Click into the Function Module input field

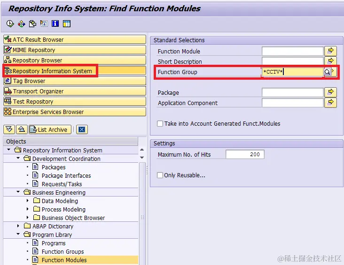(293, 51)
